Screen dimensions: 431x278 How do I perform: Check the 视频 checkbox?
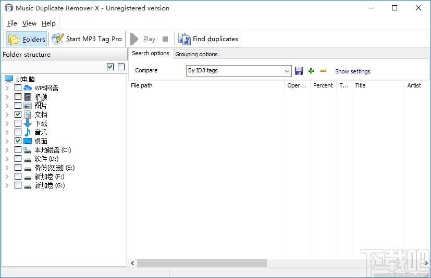pyautogui.click(x=18, y=97)
